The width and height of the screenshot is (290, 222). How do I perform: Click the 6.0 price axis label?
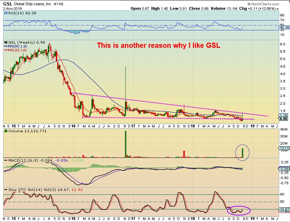(283, 44)
